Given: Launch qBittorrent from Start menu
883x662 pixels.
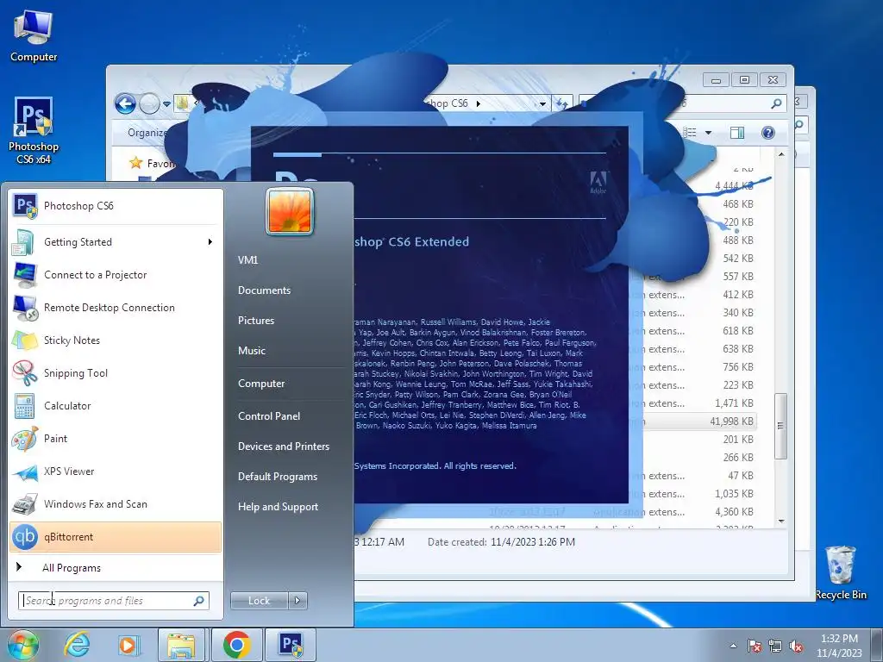Looking at the screenshot, I should click(x=116, y=536).
